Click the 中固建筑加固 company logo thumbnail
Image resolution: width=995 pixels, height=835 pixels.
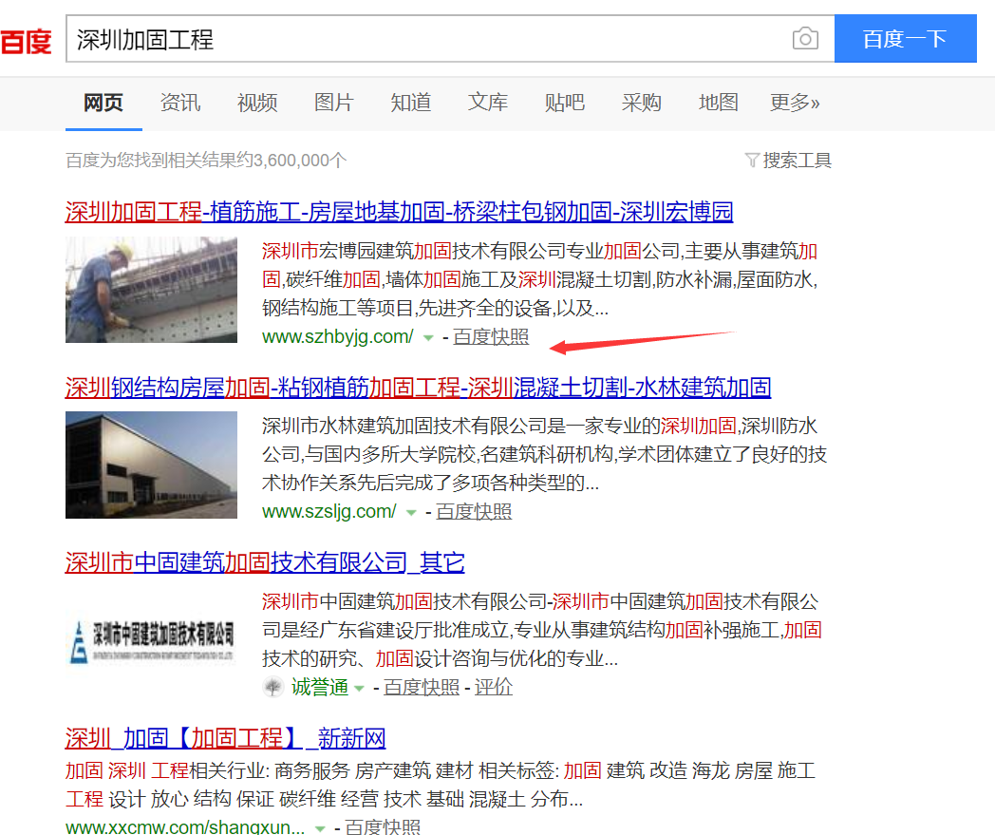(151, 640)
